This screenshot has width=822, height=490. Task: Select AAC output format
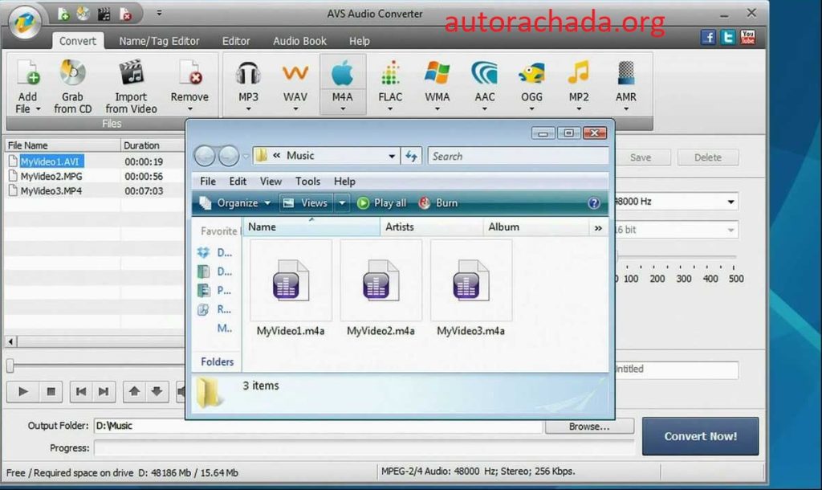click(484, 84)
